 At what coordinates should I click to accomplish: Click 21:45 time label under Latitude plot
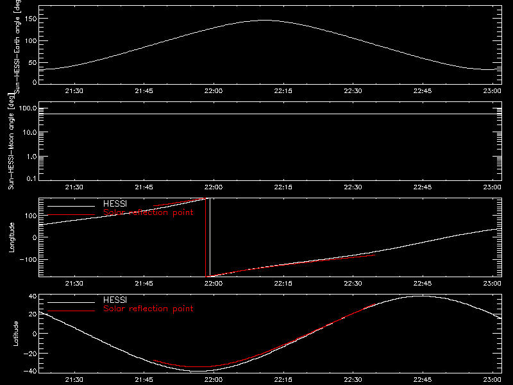(144, 380)
